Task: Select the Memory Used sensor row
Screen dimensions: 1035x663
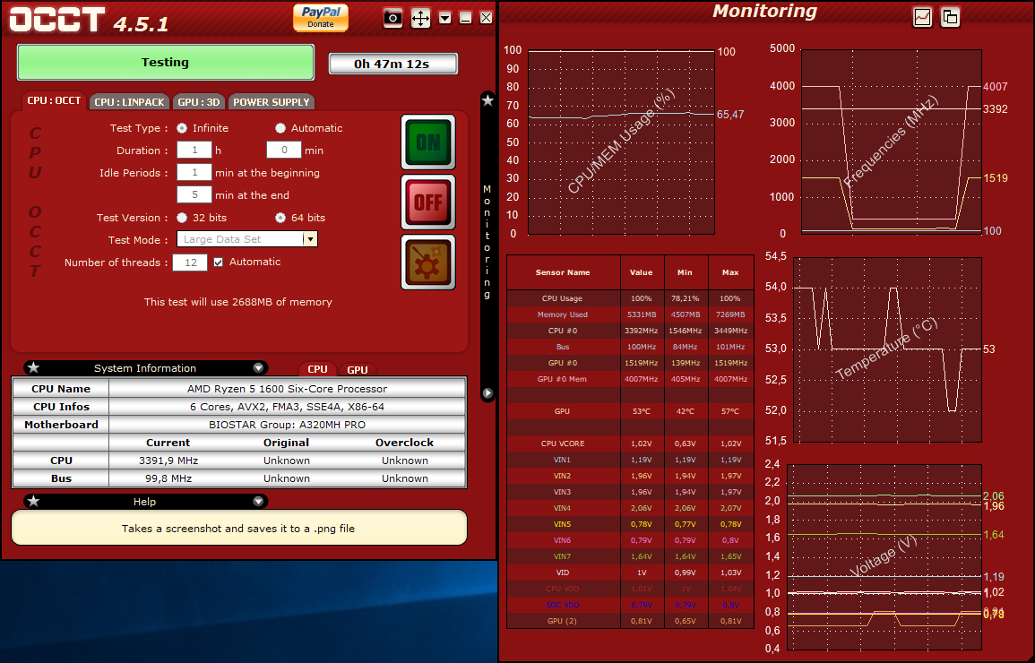Action: click(x=630, y=314)
